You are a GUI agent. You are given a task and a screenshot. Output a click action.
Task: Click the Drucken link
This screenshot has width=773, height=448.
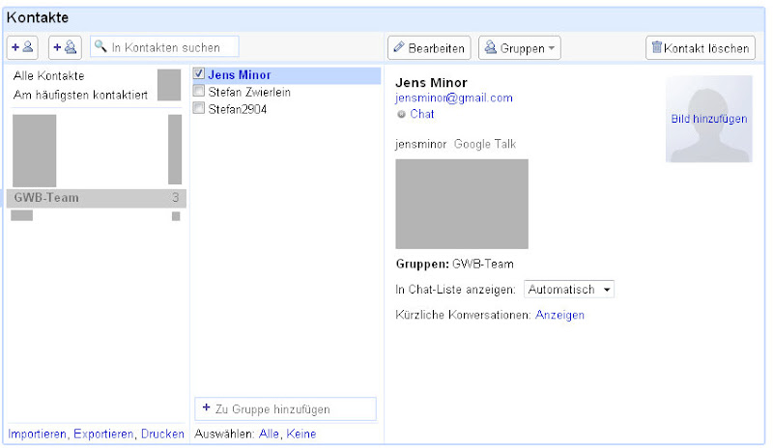[x=162, y=434]
